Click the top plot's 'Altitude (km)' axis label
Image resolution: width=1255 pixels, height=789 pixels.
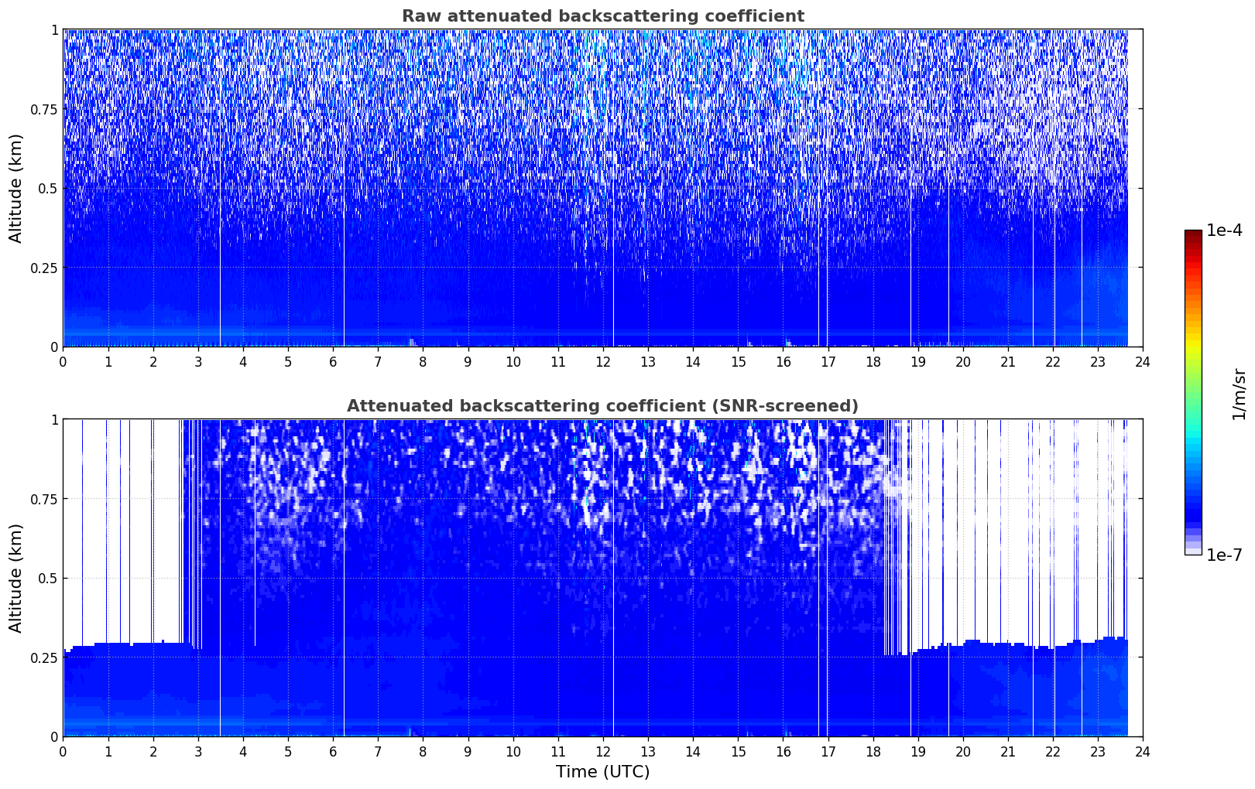tap(16, 188)
